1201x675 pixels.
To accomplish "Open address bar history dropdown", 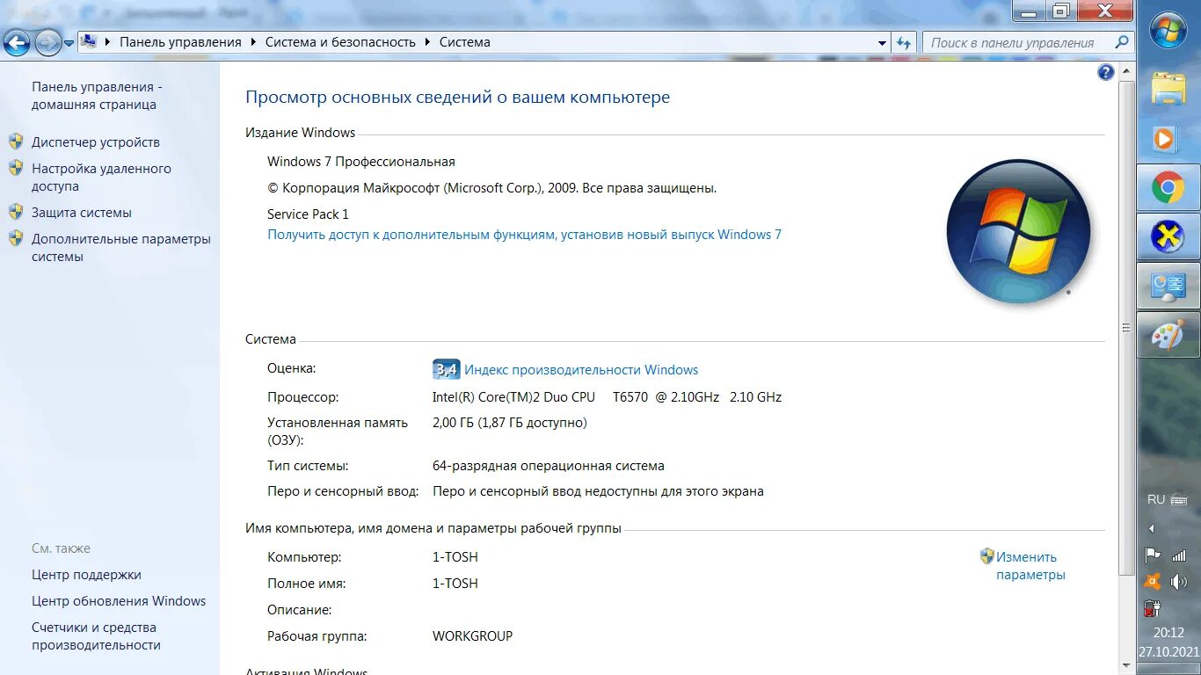I will point(883,42).
